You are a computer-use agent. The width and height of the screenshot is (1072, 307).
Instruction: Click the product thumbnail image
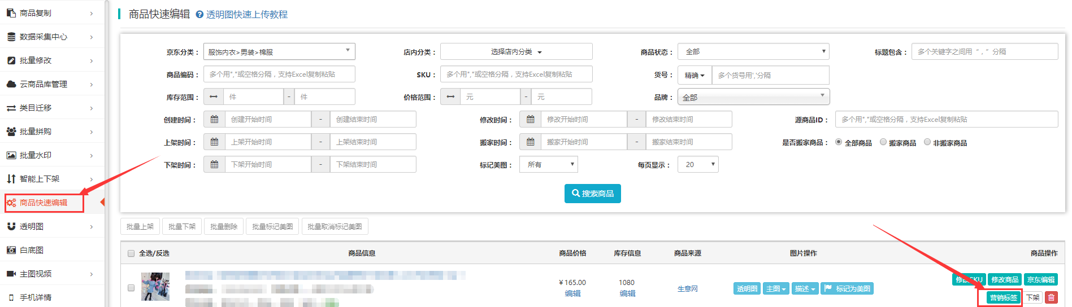click(155, 287)
